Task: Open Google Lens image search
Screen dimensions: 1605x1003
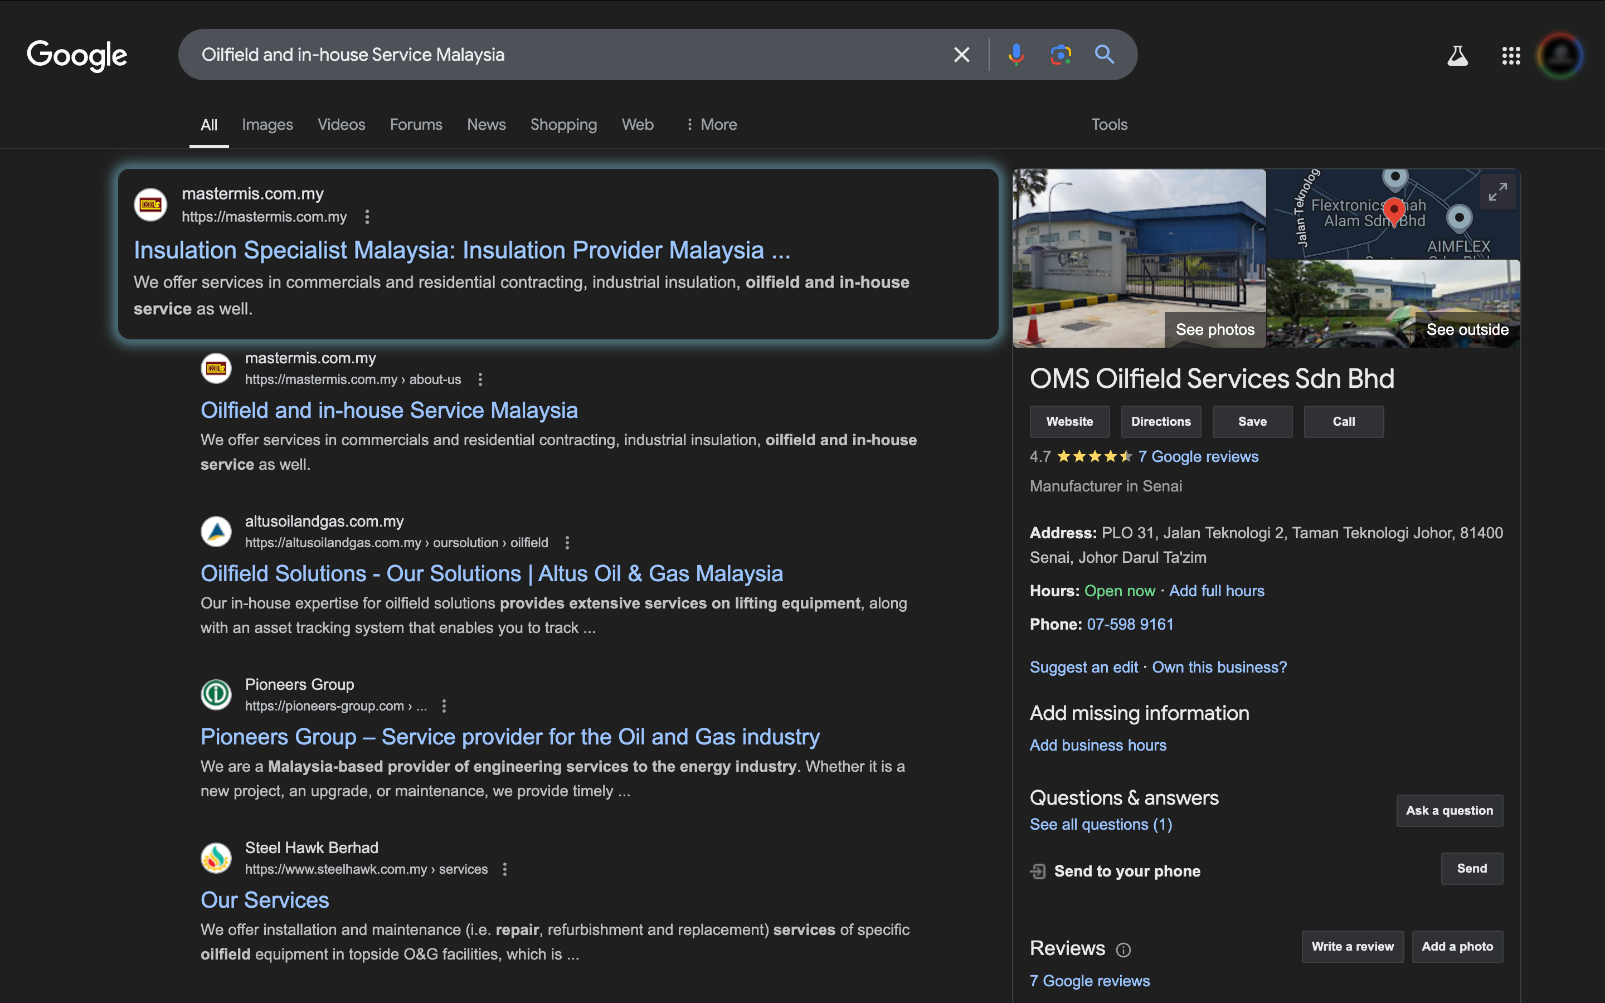Action: pos(1061,55)
